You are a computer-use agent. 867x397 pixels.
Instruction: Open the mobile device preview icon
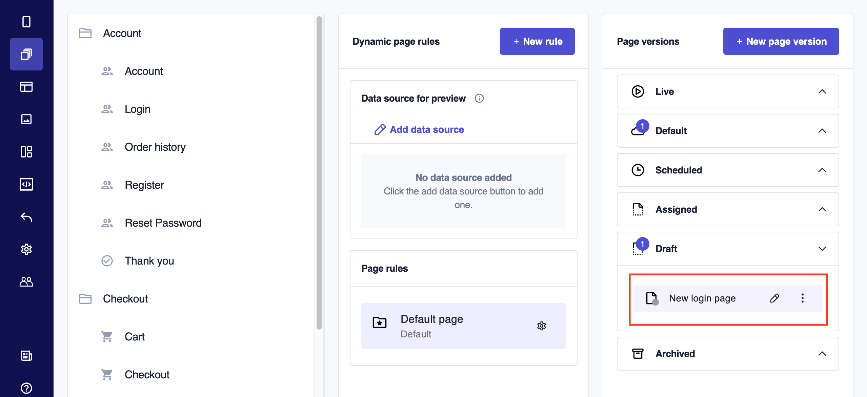coord(26,22)
